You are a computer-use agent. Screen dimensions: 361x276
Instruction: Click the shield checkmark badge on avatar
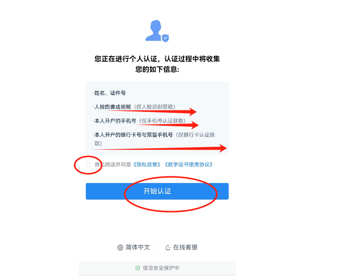point(165,38)
